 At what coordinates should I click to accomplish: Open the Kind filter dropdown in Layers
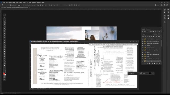tap(146, 32)
